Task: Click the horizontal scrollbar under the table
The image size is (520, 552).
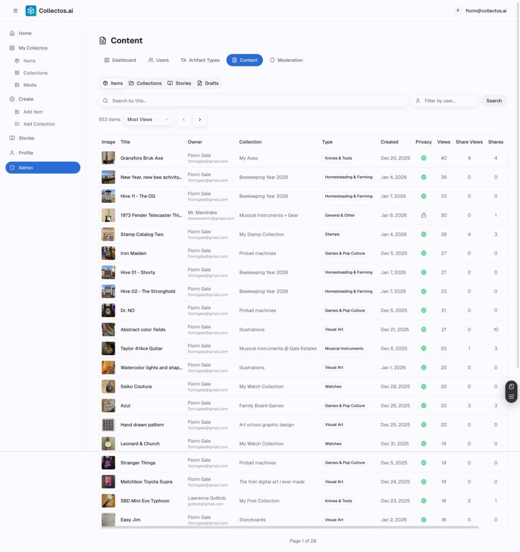Action: pyautogui.click(x=289, y=527)
